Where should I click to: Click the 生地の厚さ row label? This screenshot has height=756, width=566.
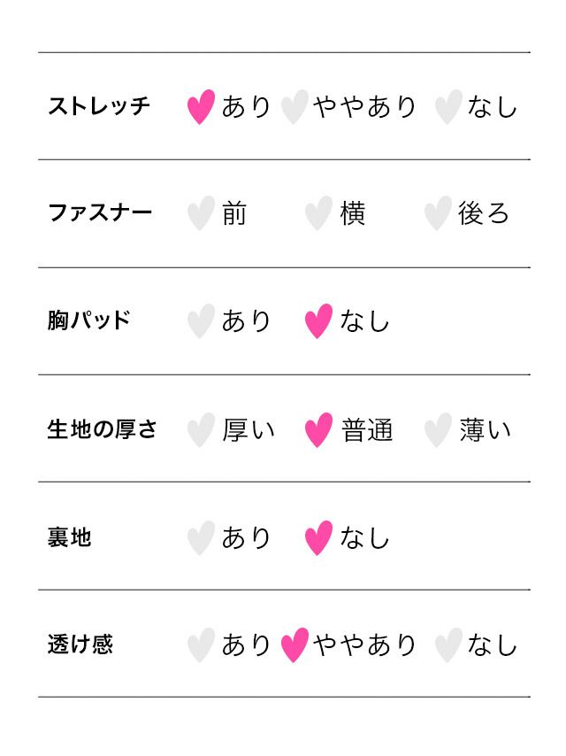click(x=102, y=429)
